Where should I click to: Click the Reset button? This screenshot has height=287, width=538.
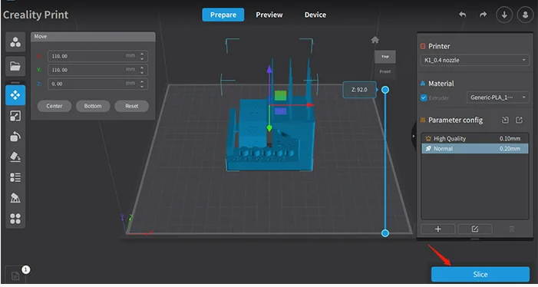(132, 106)
